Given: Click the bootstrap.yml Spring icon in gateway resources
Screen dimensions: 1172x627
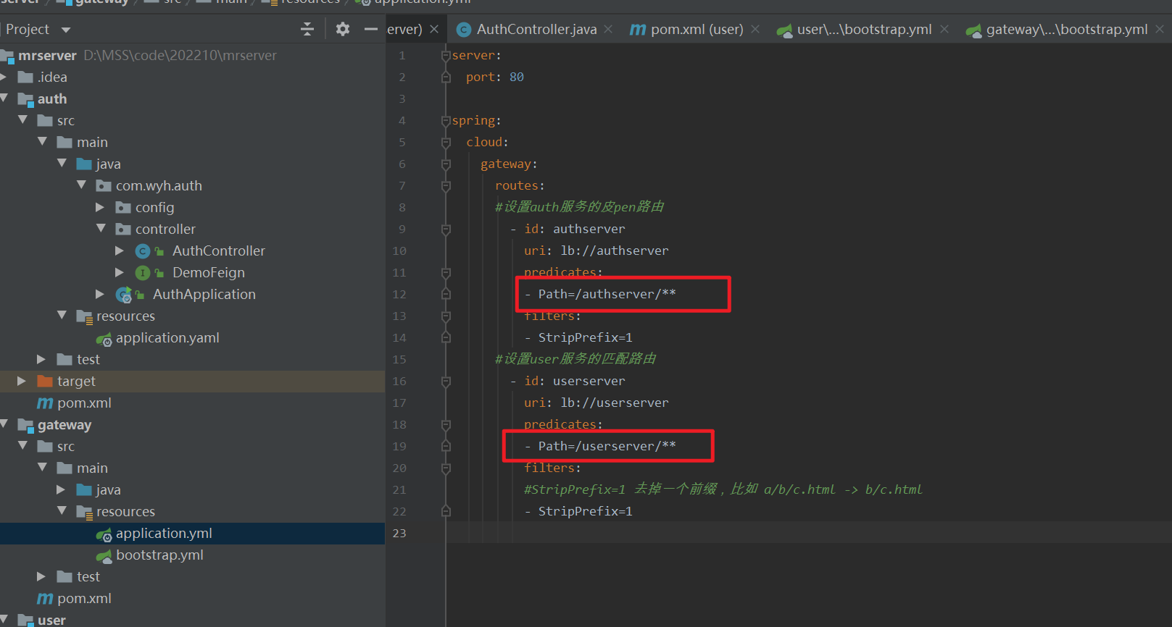Looking at the screenshot, I should tap(104, 556).
